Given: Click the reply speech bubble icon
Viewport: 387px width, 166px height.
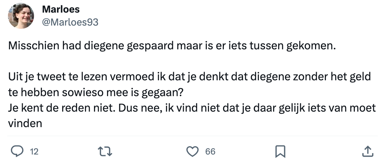Looking at the screenshot, I should 17,152.
